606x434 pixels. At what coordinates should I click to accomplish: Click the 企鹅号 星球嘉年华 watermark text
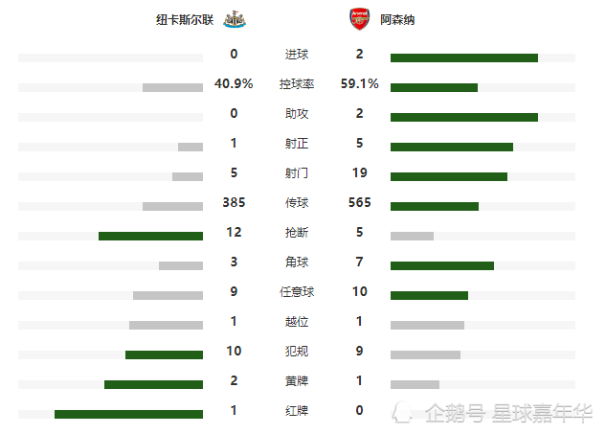pyautogui.click(x=508, y=413)
